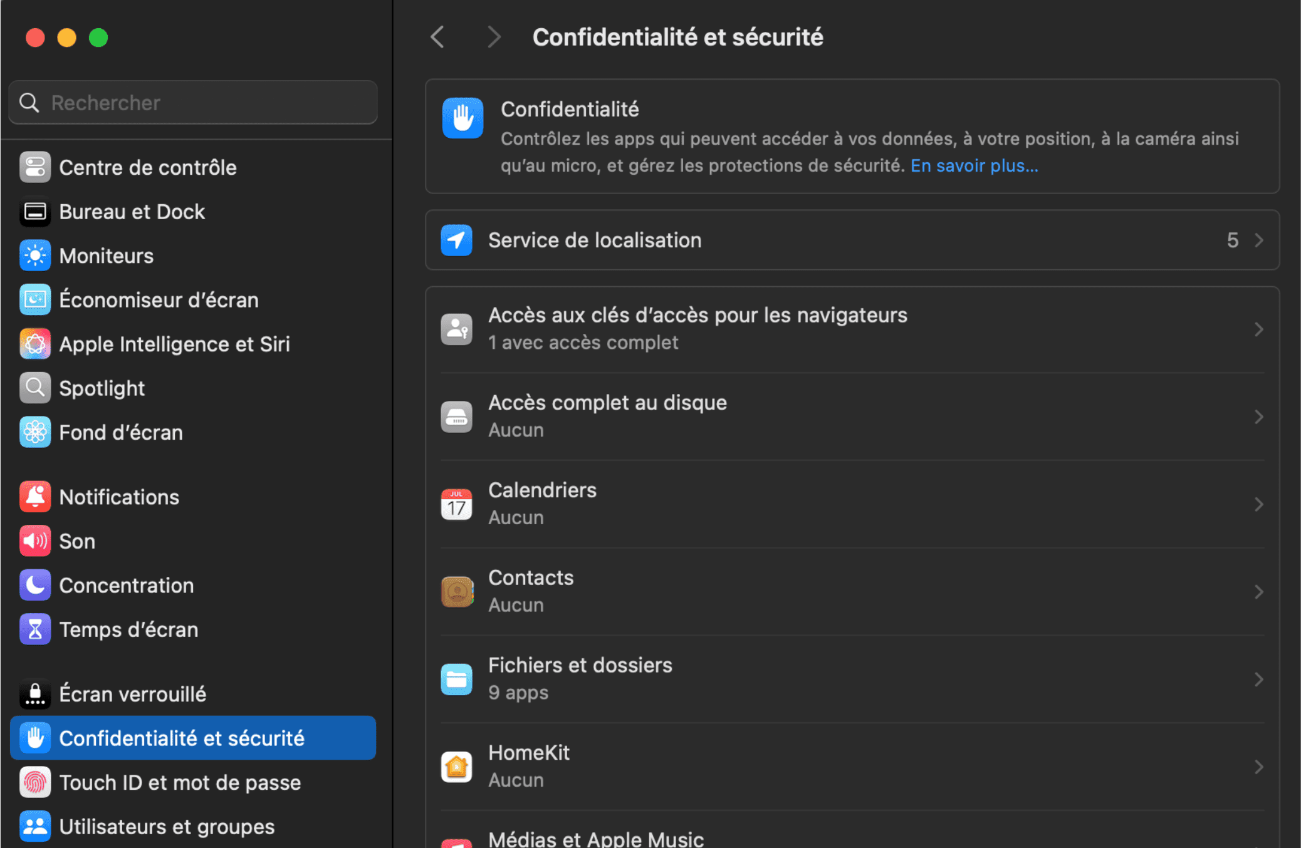1301x848 pixels.
Task: Click the Son speaker icon
Action: coord(35,540)
